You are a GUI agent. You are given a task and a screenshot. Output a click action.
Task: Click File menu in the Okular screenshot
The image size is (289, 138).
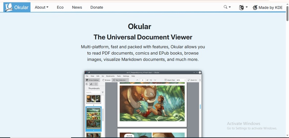pos(87,76)
